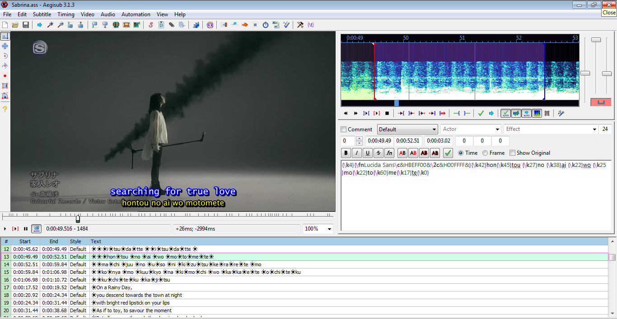Click the pink \t ASSDraw toolbar icon
Screen dimensions: 617x319
pos(311,25)
